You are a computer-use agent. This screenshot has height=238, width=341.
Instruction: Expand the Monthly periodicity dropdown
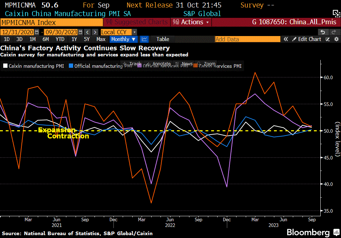[x=123, y=39]
